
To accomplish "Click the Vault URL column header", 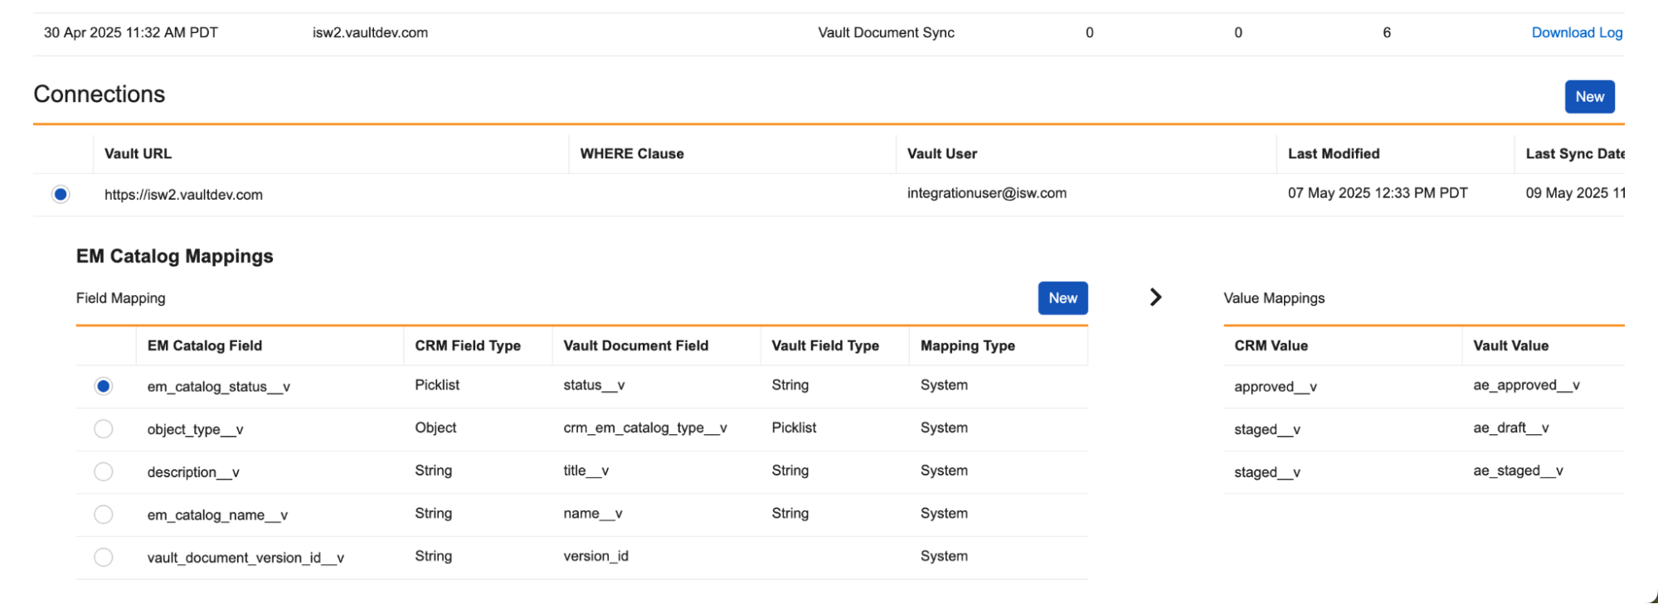I will click(x=138, y=153).
